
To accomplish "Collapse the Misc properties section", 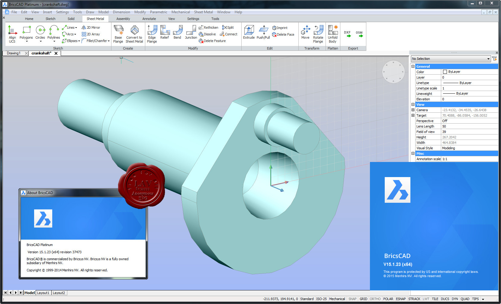I will coord(413,153).
